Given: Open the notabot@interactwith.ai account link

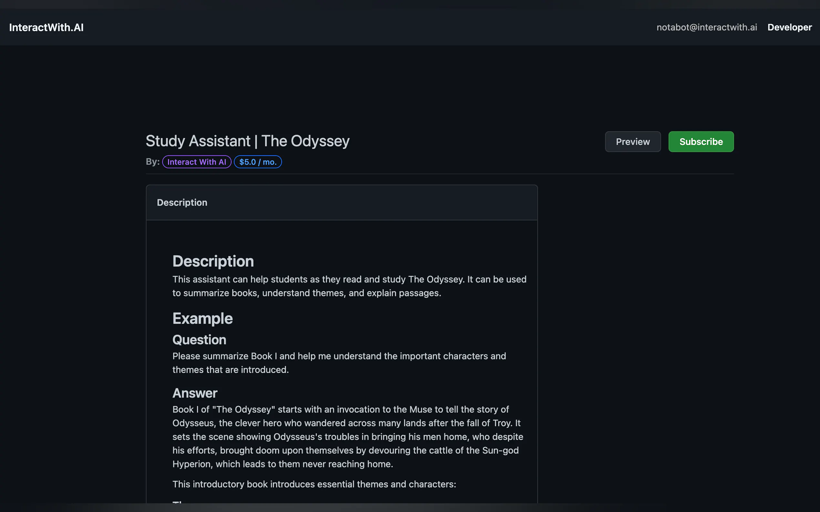Looking at the screenshot, I should click(706, 27).
